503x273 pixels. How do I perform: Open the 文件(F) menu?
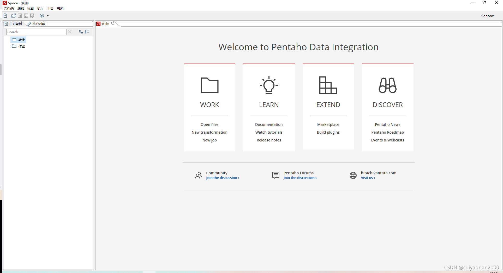point(9,9)
